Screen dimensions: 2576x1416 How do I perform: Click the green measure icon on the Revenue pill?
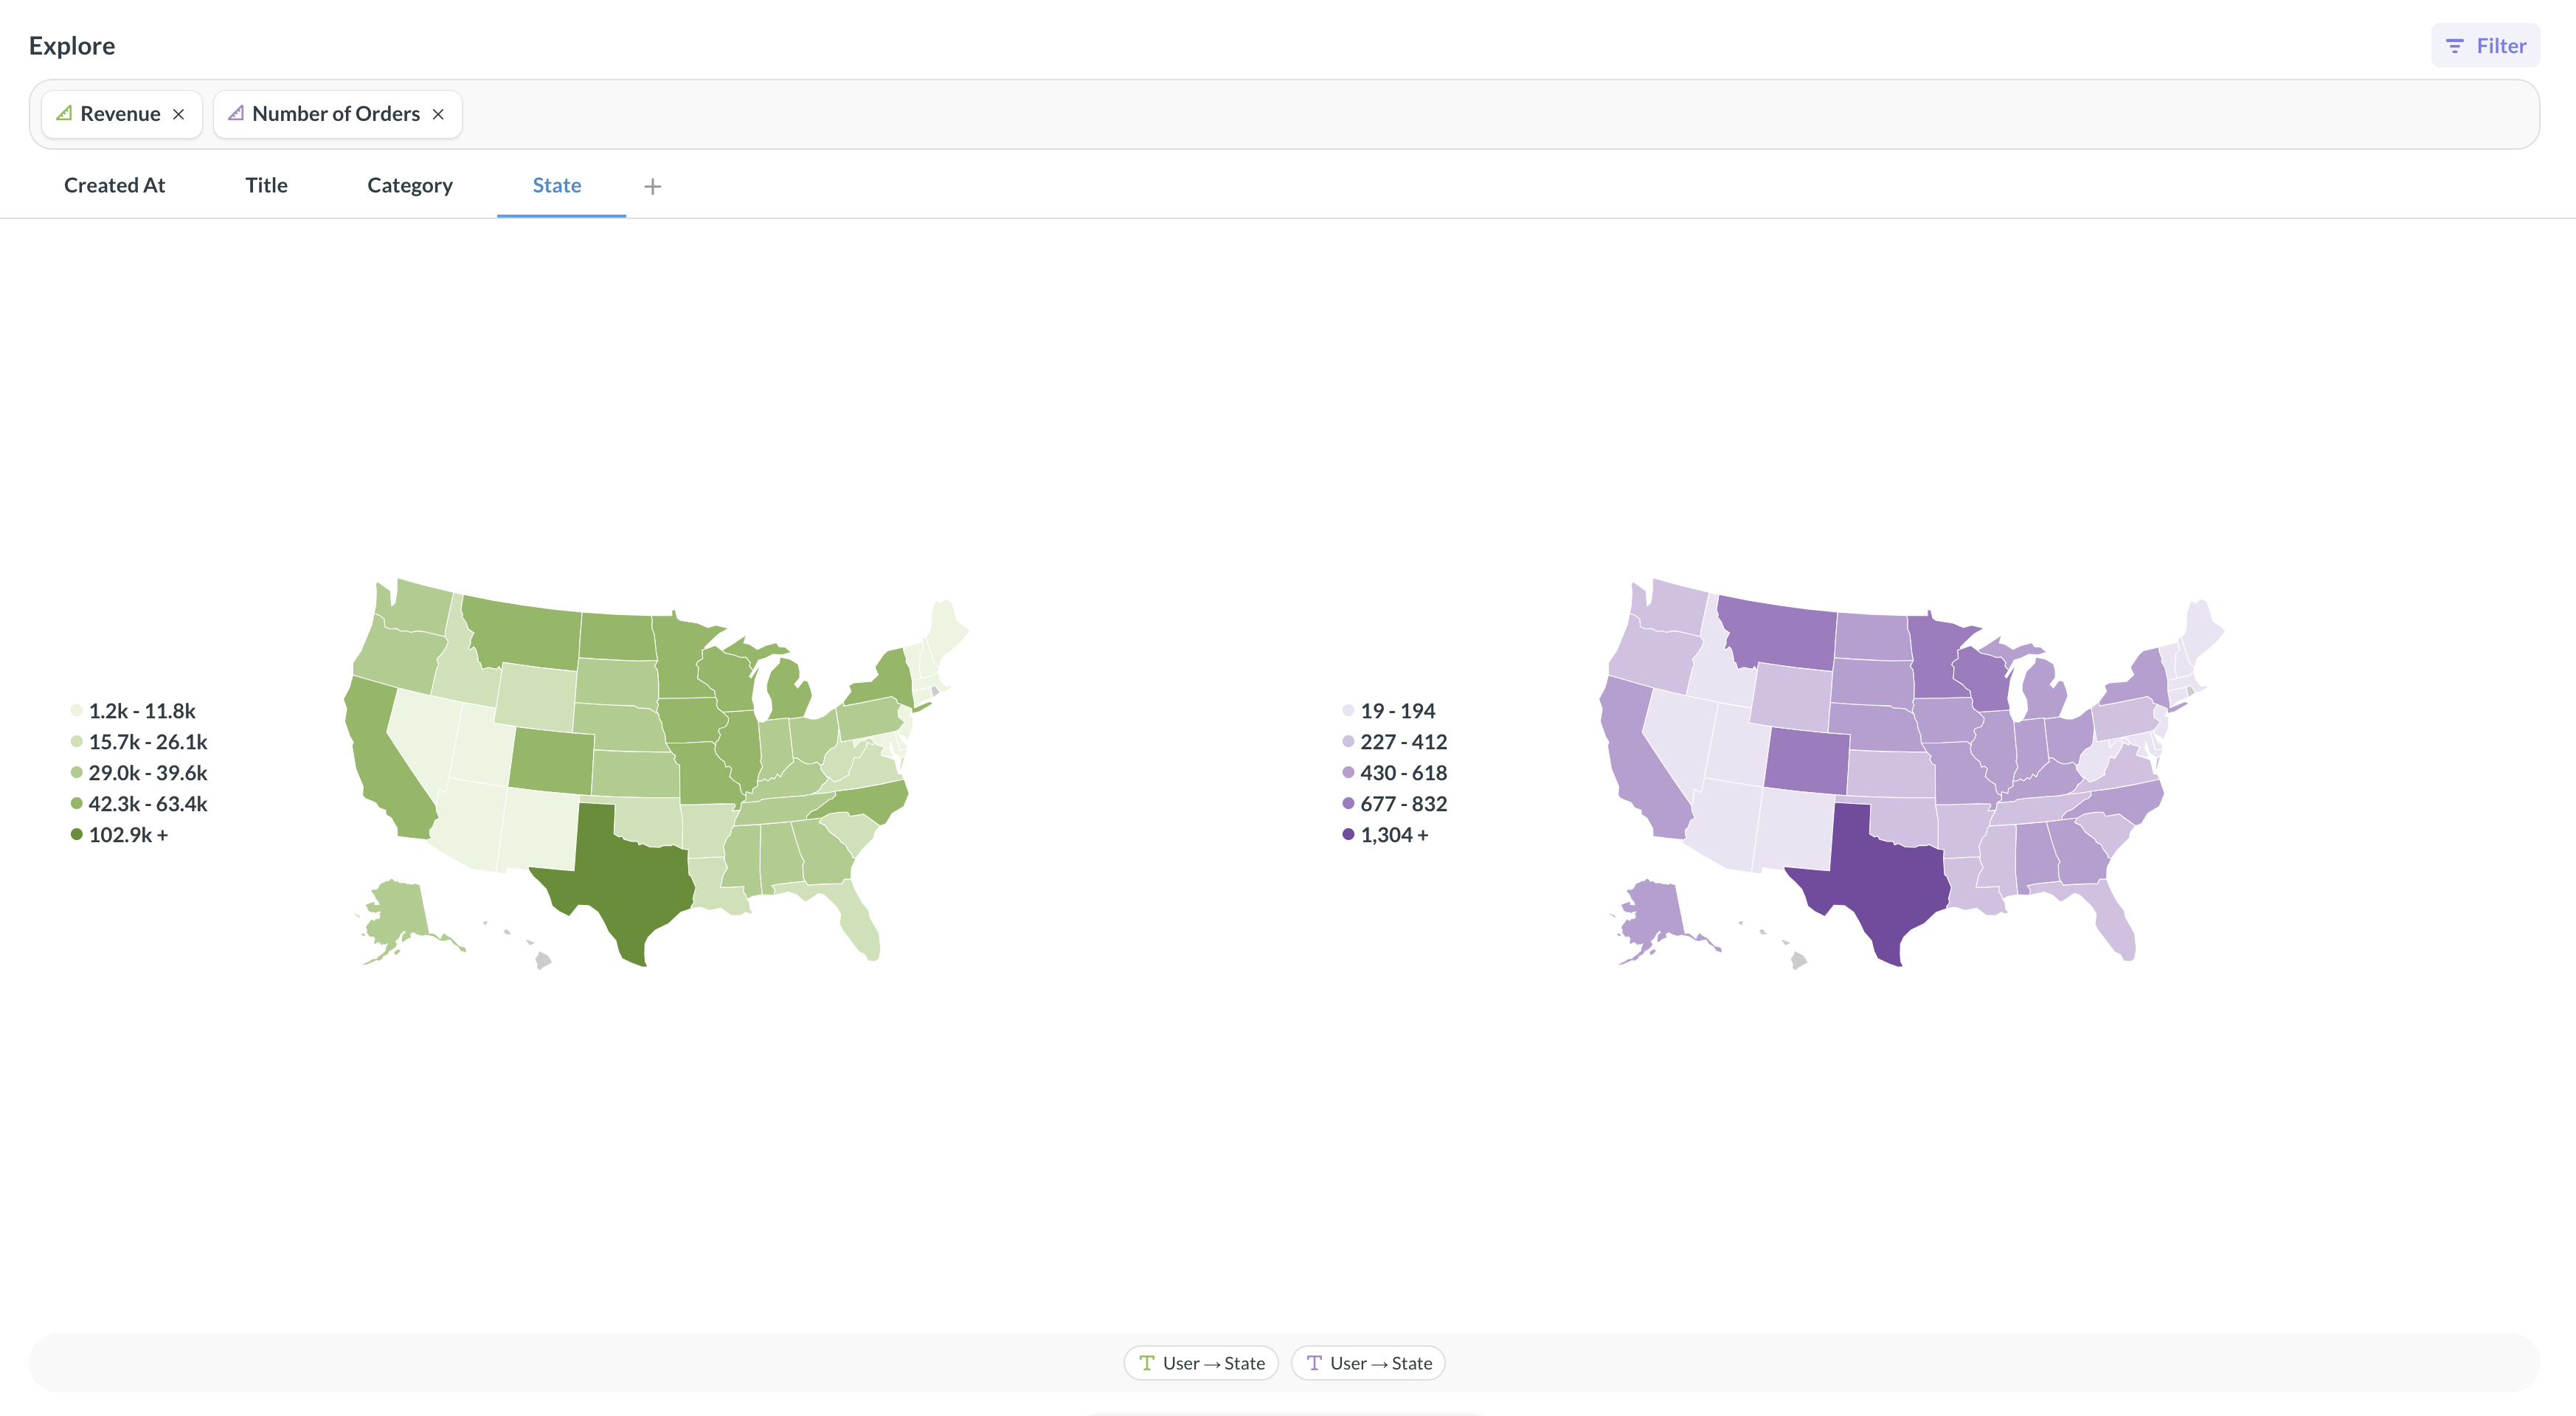[x=64, y=113]
